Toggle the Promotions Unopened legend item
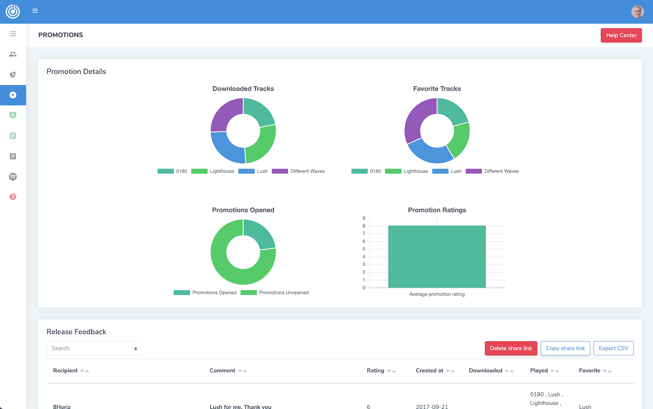 [274, 293]
